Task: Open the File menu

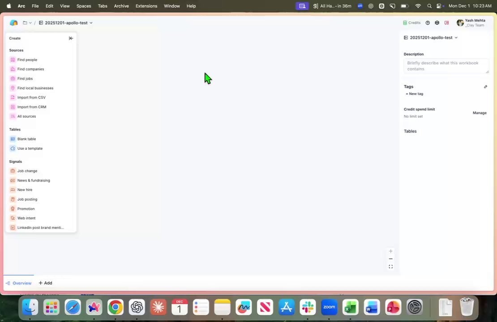Action: pyautogui.click(x=35, y=6)
